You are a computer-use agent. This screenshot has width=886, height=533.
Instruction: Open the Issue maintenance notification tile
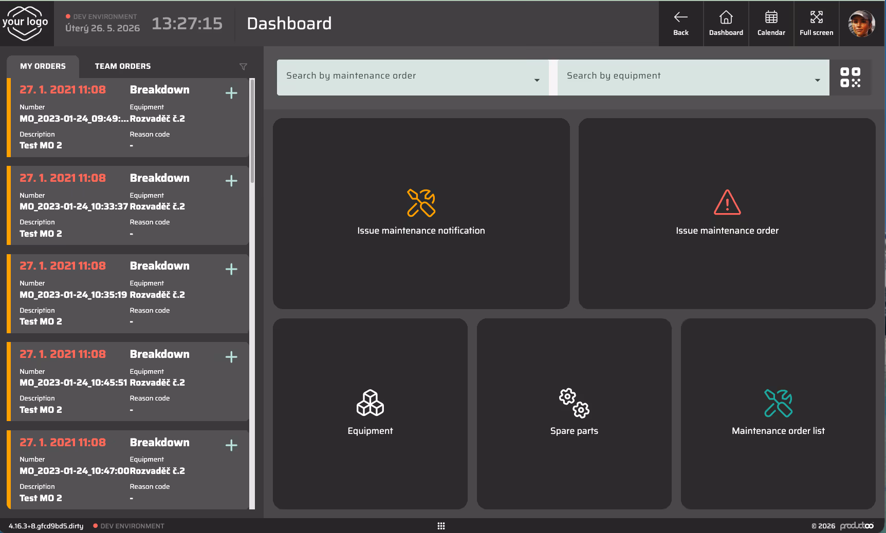[421, 214]
